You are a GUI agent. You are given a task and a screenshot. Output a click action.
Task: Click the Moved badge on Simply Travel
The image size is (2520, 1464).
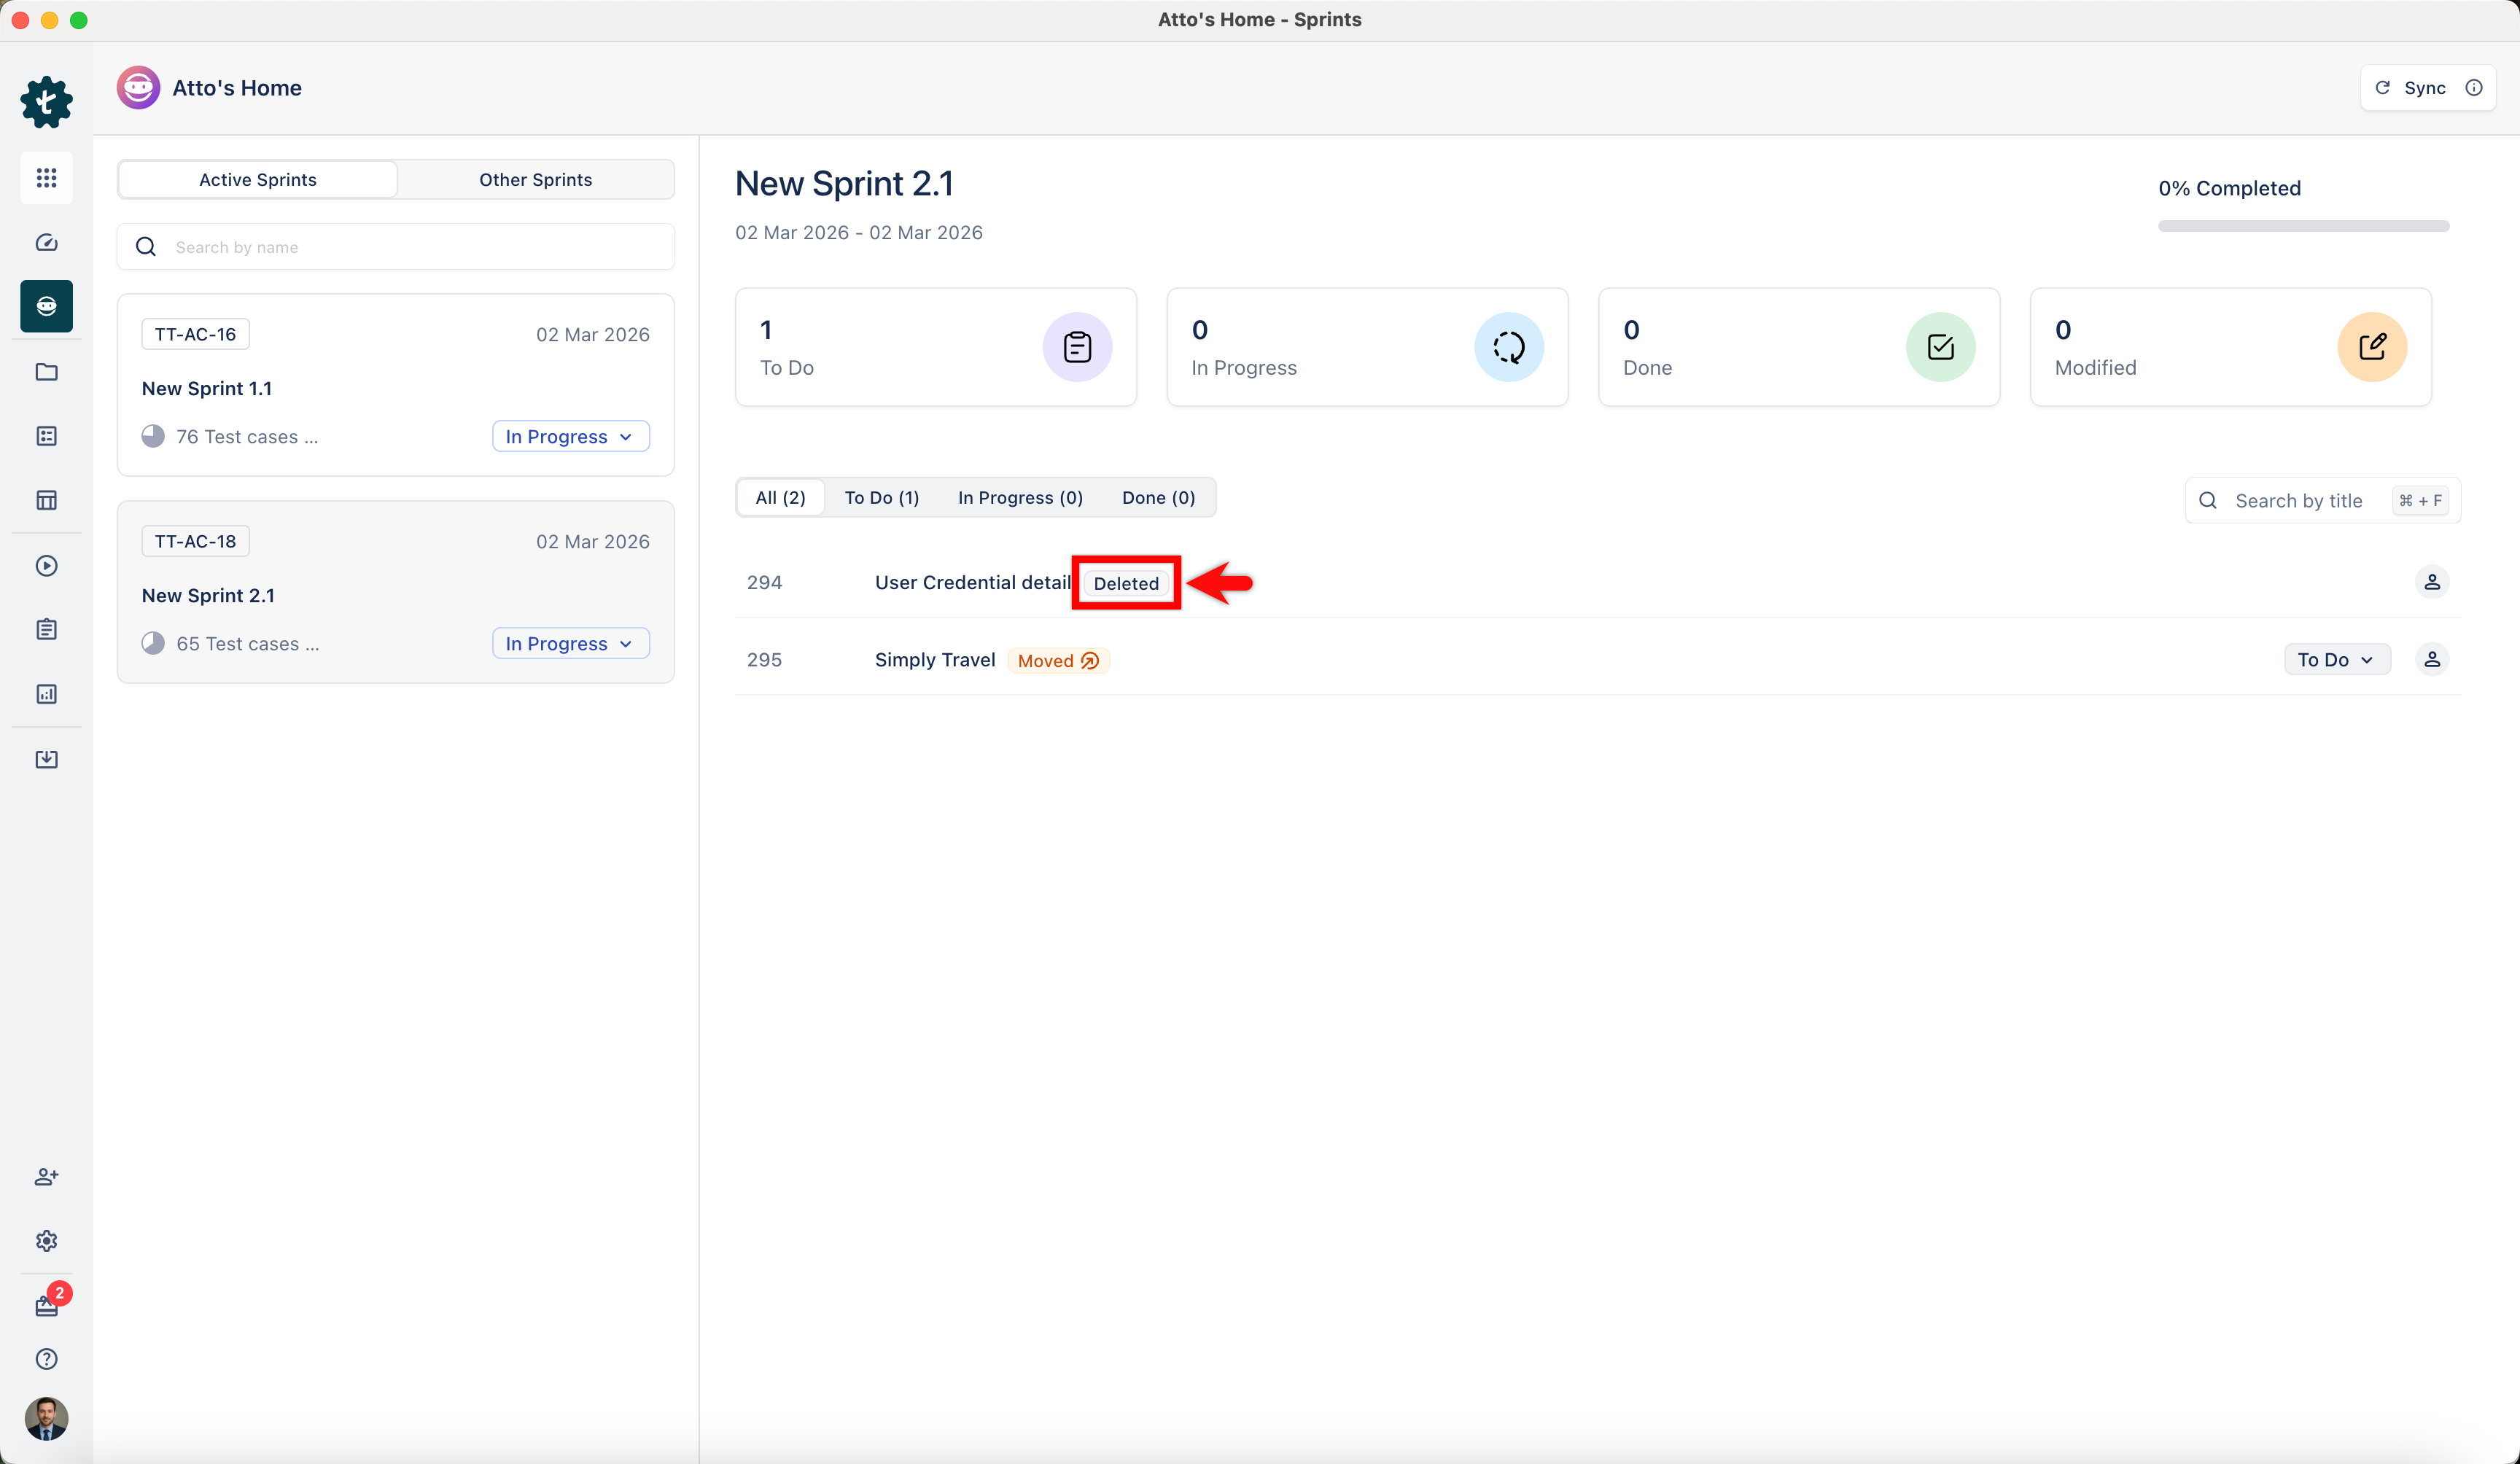[x=1057, y=661]
